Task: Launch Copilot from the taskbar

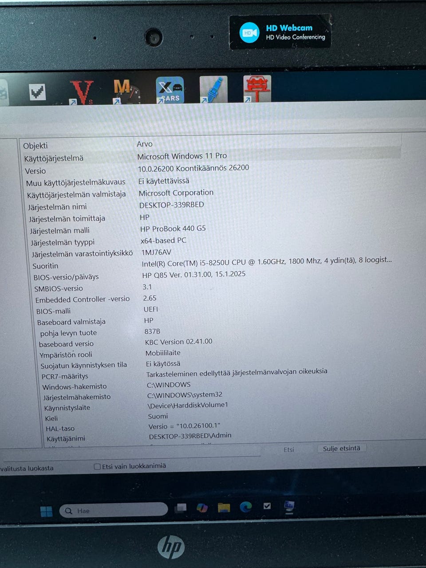Action: (x=202, y=508)
